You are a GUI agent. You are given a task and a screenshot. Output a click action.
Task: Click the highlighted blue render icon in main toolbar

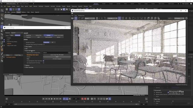tap(64, 9)
